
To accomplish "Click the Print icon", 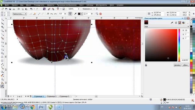I will click(14, 9).
